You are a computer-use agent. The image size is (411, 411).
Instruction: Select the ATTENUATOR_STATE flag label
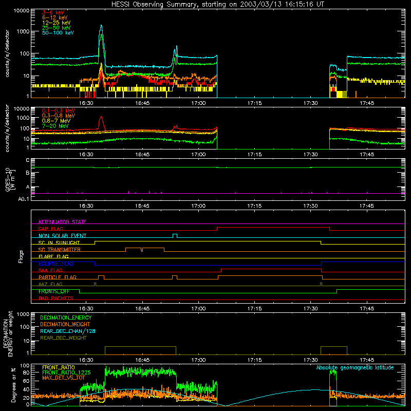point(62,222)
